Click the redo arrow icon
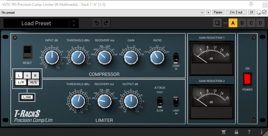This screenshot has height=136, width=268. 106,23
